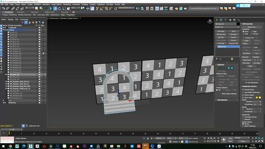Click the Mirror tool icon
Screen dimensions: 265x149
click(138, 8)
